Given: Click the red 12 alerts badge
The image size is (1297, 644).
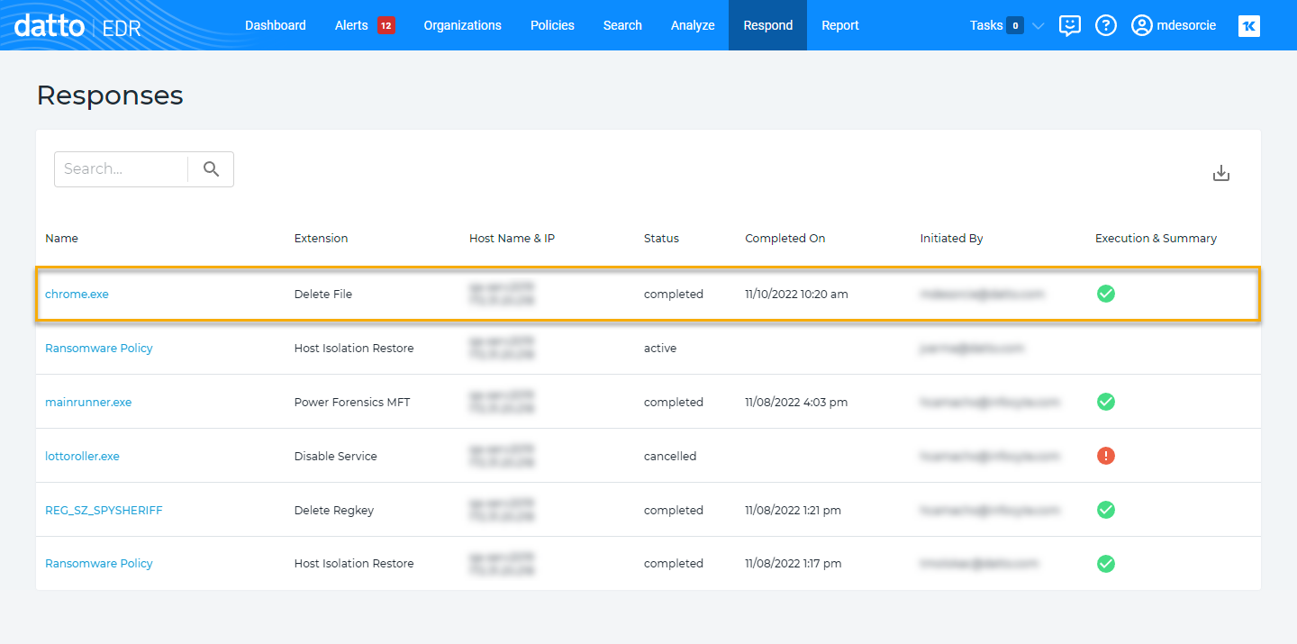Looking at the screenshot, I should (x=386, y=25).
